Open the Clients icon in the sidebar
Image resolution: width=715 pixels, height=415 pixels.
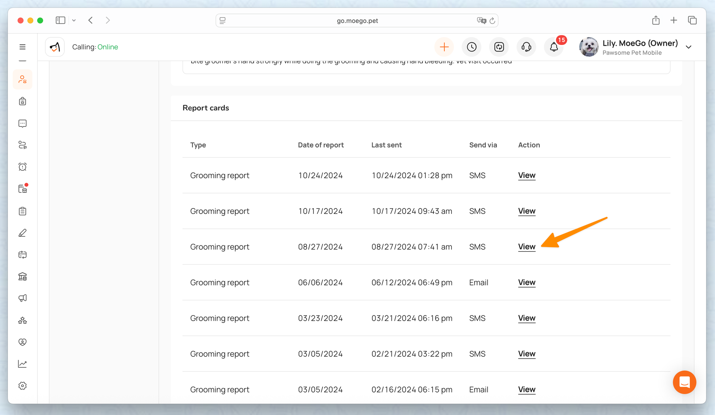coord(23,79)
